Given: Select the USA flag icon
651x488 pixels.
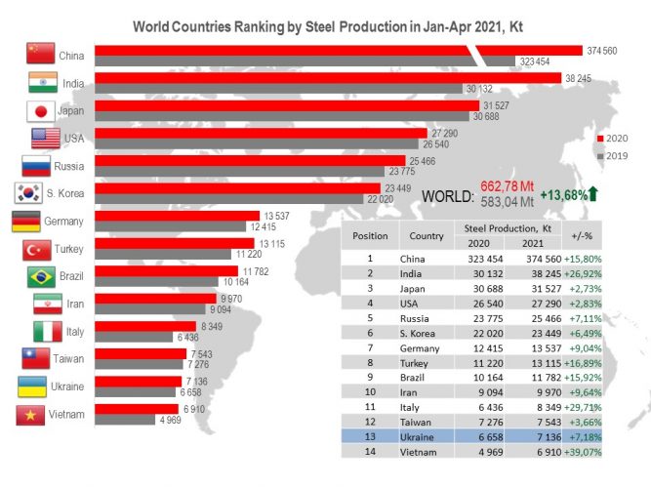Looking at the screenshot, I should [46, 139].
